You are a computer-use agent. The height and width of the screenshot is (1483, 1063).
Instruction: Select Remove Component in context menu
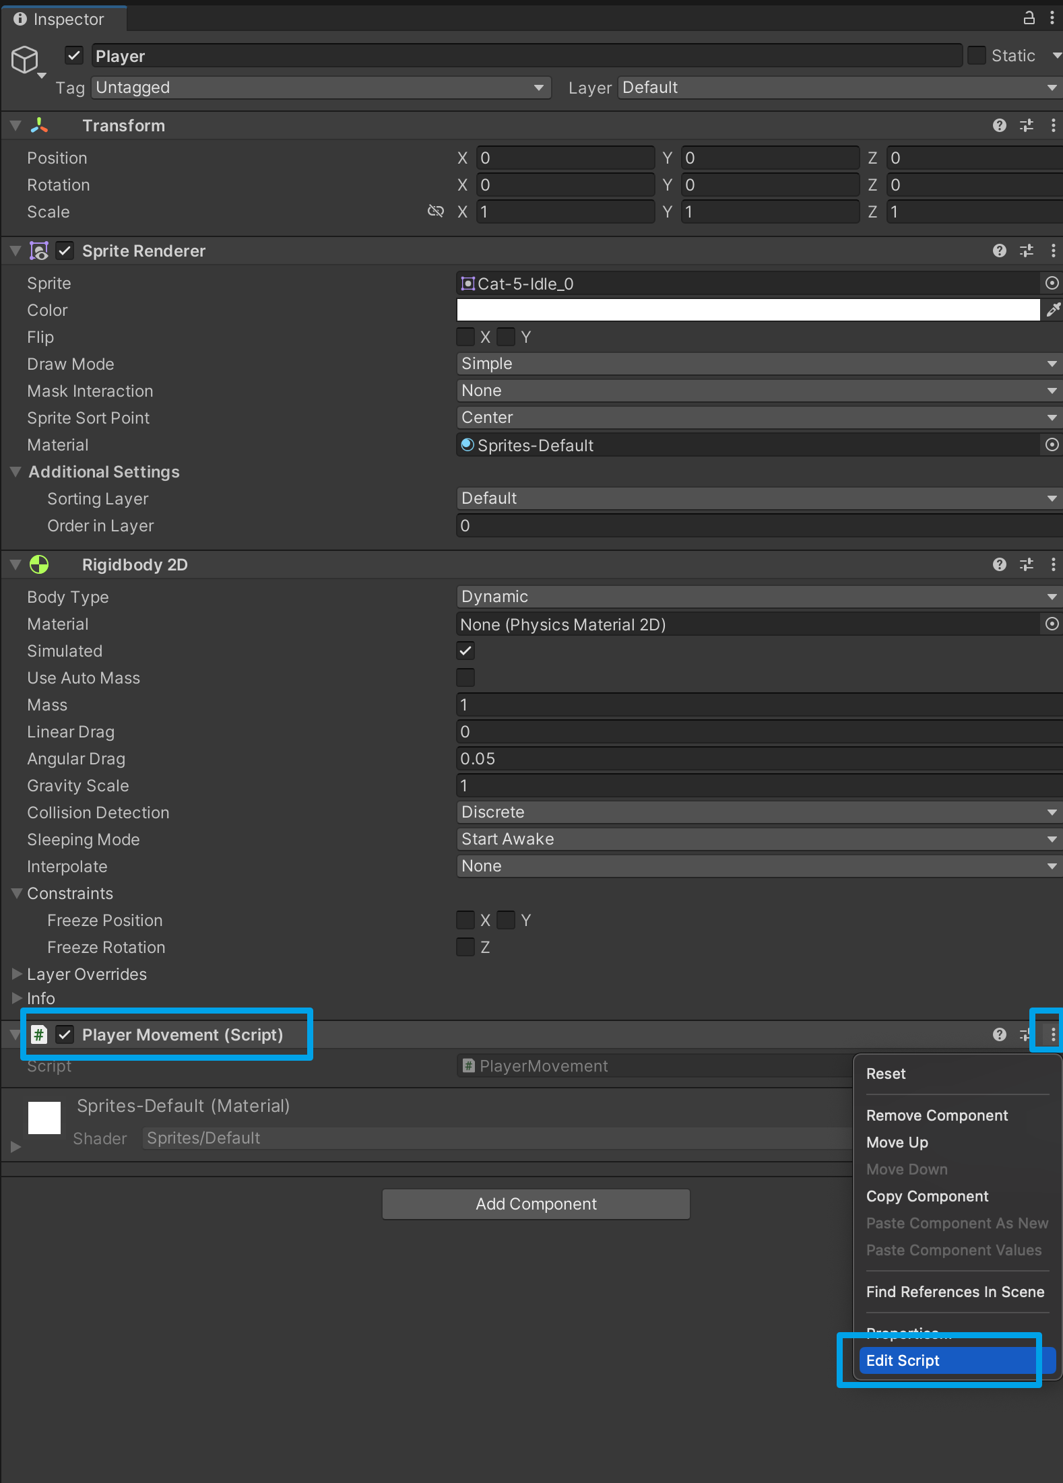coord(936,1115)
